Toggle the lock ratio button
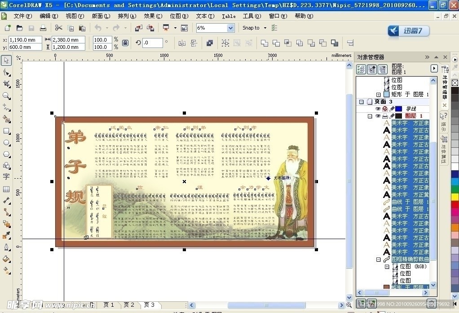Image resolution: width=459 pixels, height=313 pixels. coord(125,43)
